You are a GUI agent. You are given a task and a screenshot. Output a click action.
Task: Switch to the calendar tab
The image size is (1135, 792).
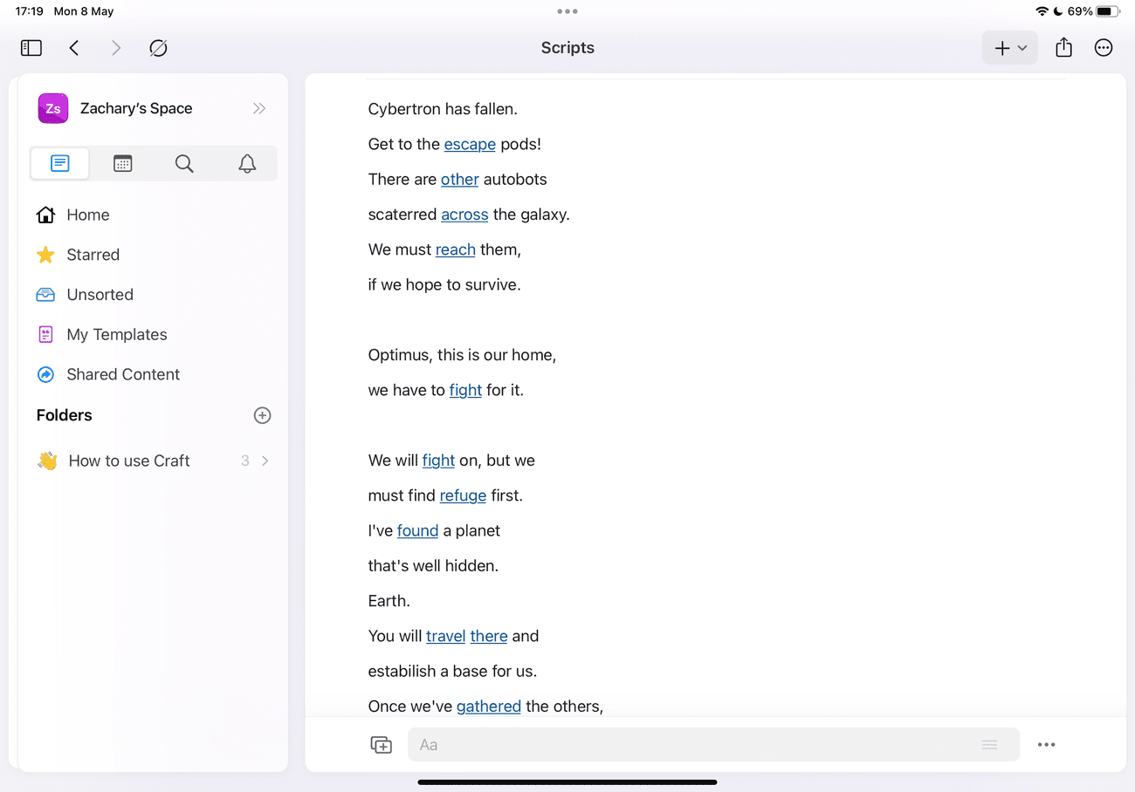coord(122,163)
